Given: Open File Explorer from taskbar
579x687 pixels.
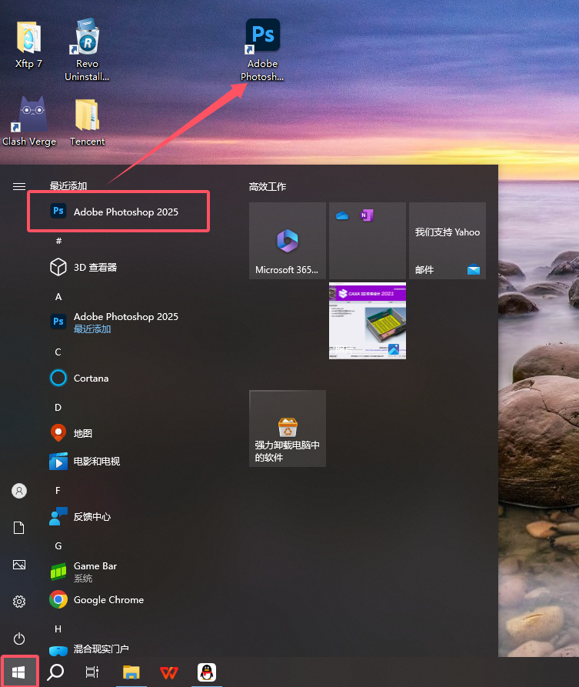Looking at the screenshot, I should [x=131, y=672].
